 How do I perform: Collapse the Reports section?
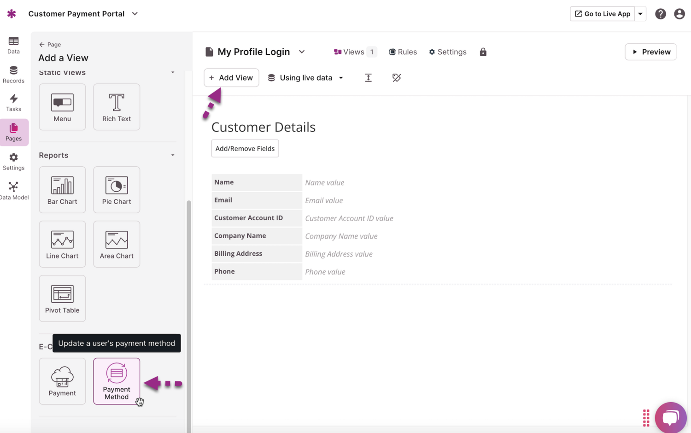pyautogui.click(x=173, y=155)
